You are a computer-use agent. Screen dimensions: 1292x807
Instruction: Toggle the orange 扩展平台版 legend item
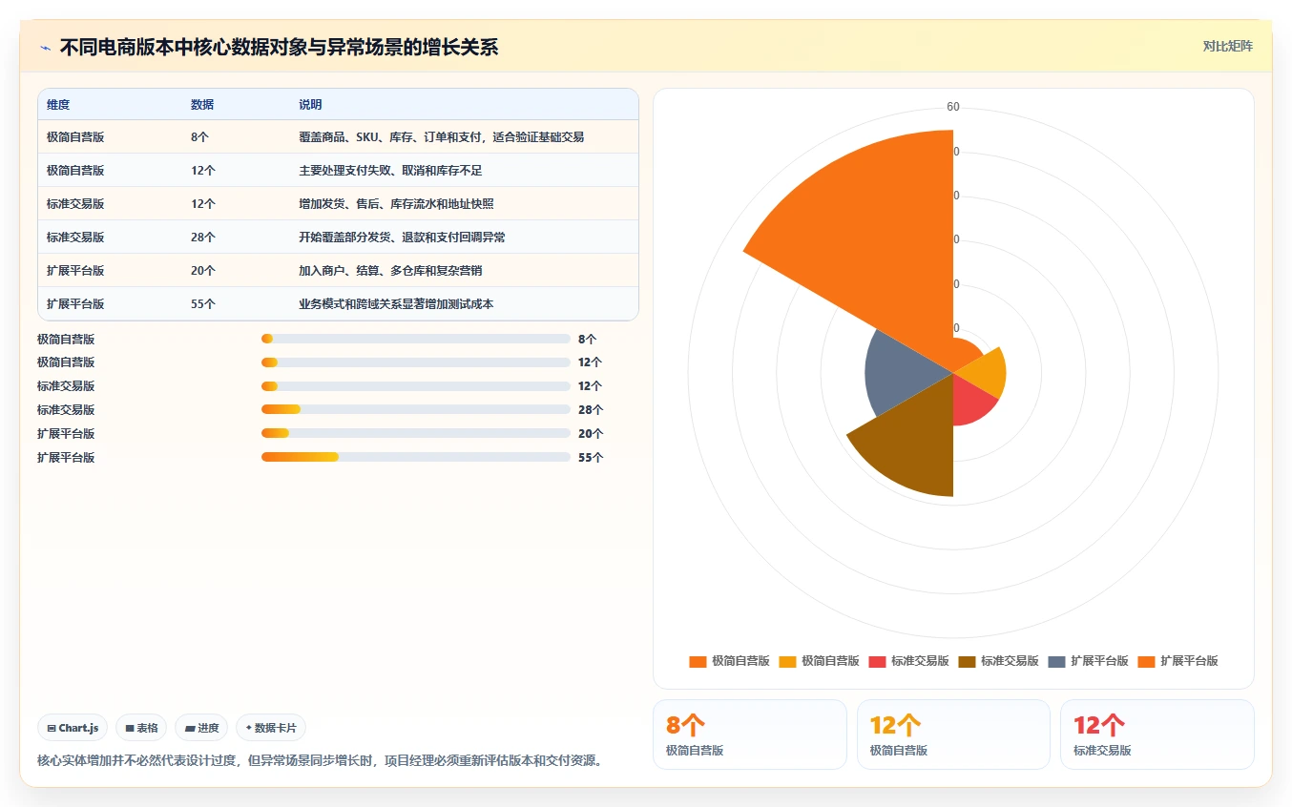1177,661
